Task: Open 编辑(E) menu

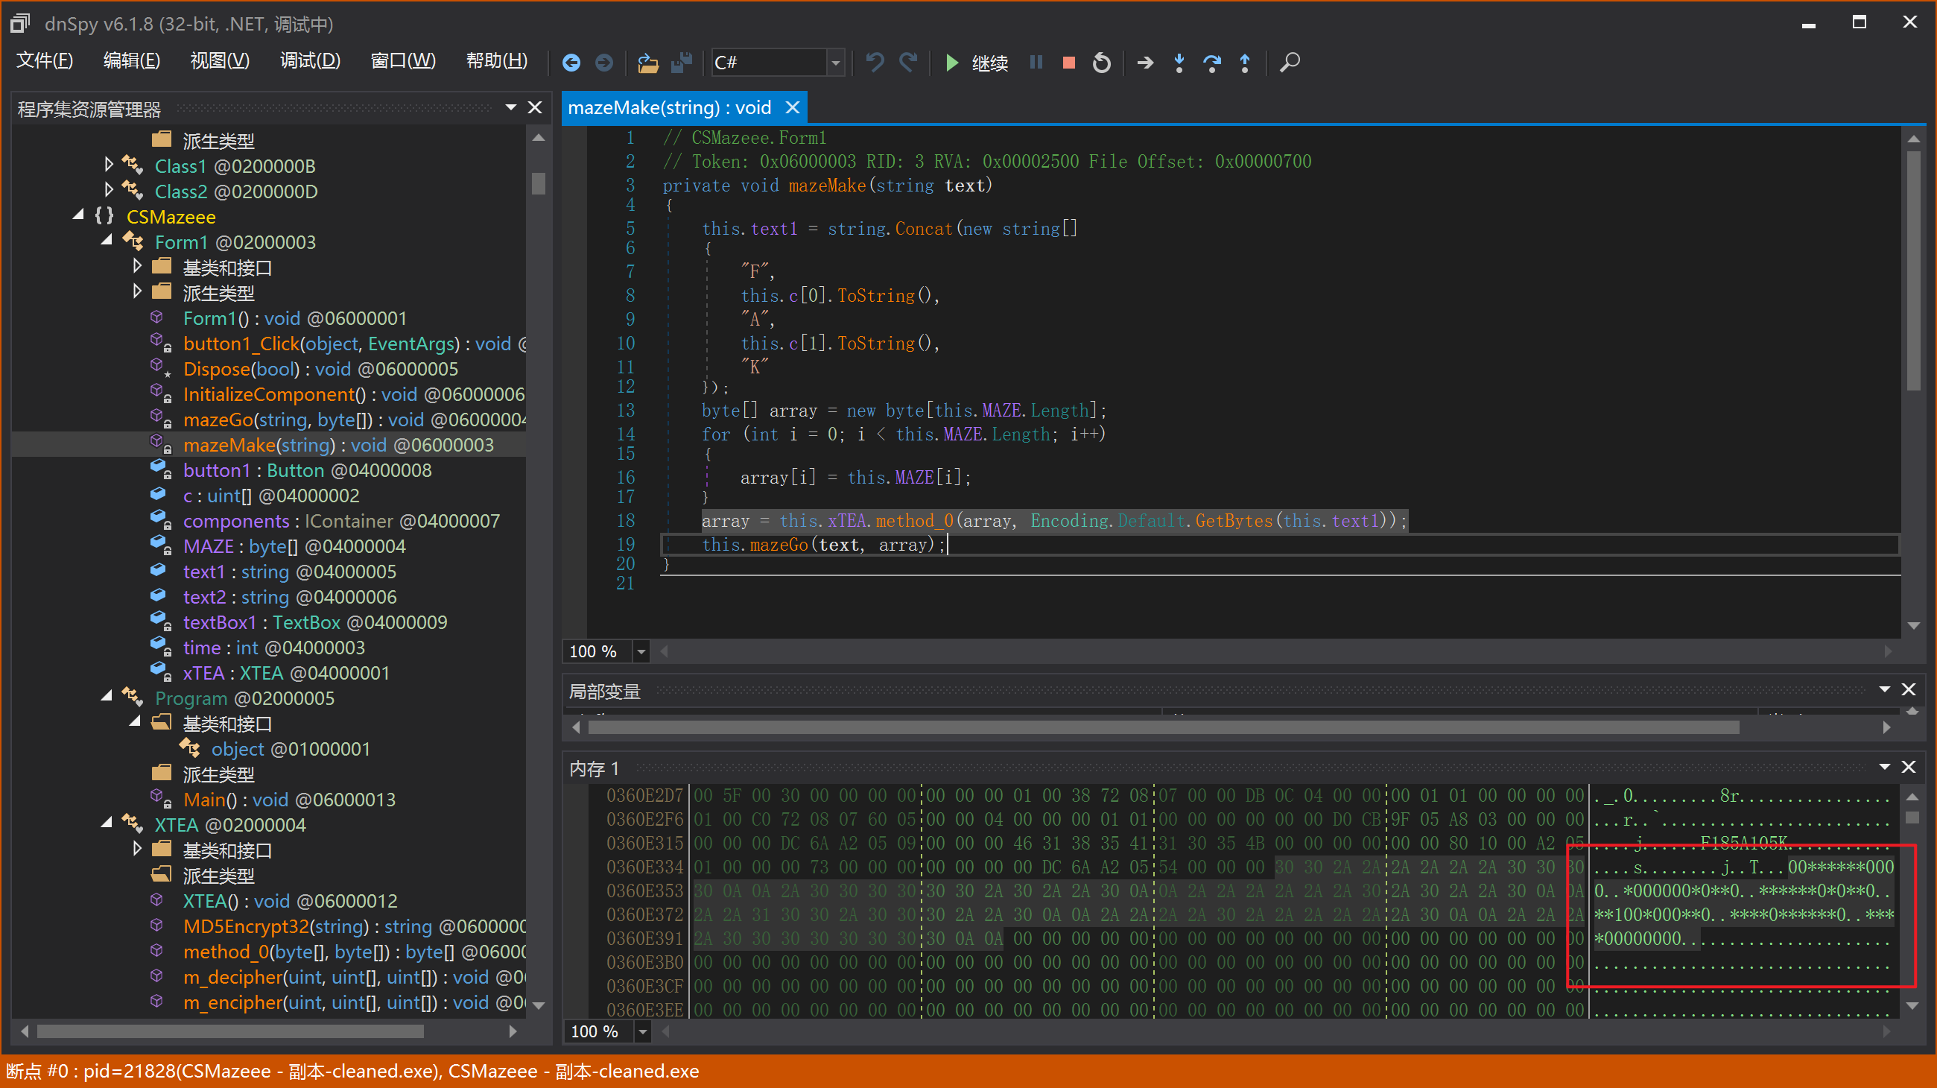Action: [132, 61]
